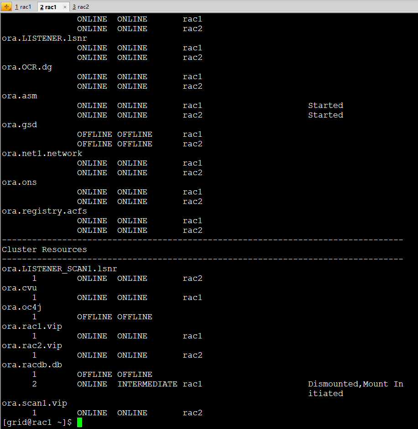Click the 'ora.rac1.vip' resource name
The image size is (418, 429).
coord(32,327)
